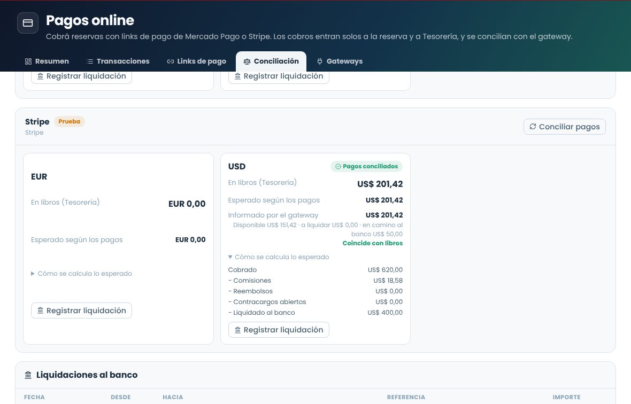Click the Stripe gateway title
Screen dimensions: 631x404
pos(37,122)
